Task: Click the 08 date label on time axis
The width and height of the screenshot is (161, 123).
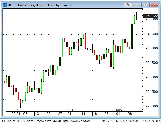Action: point(130,114)
